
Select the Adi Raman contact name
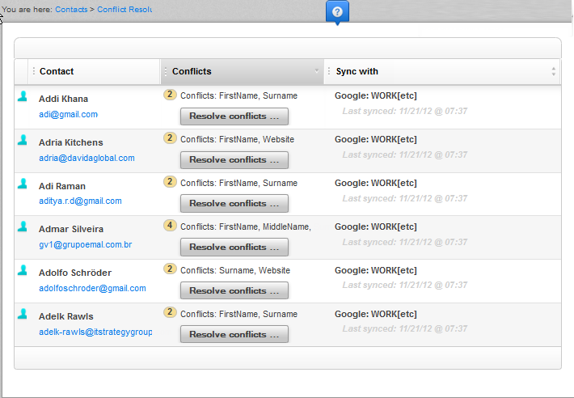coord(62,186)
